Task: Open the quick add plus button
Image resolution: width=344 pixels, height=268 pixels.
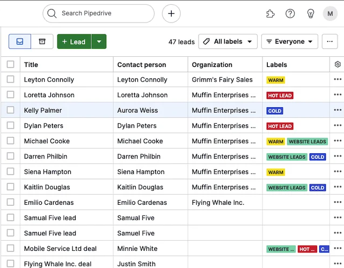Action: point(171,13)
